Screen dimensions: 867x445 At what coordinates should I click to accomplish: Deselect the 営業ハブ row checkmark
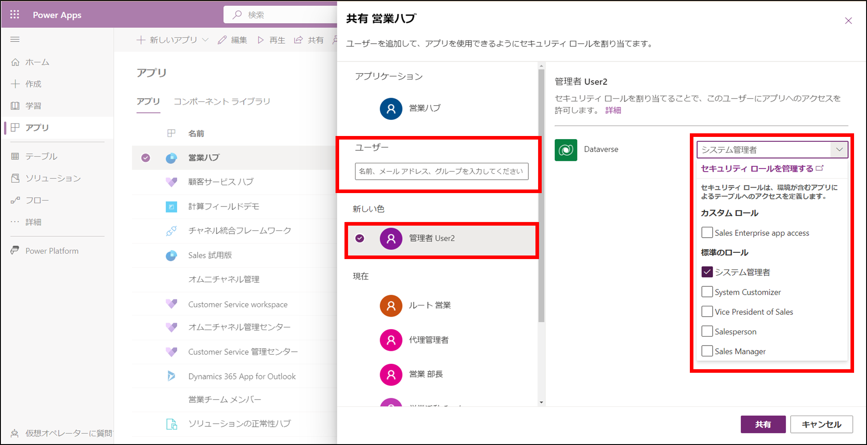pos(145,158)
